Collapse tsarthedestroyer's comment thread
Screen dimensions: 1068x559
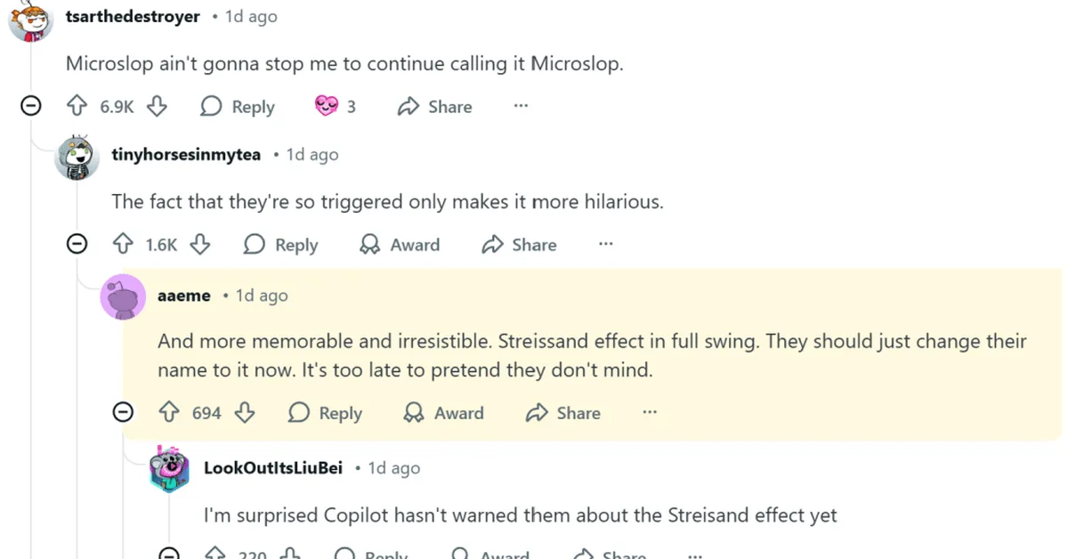[30, 105]
